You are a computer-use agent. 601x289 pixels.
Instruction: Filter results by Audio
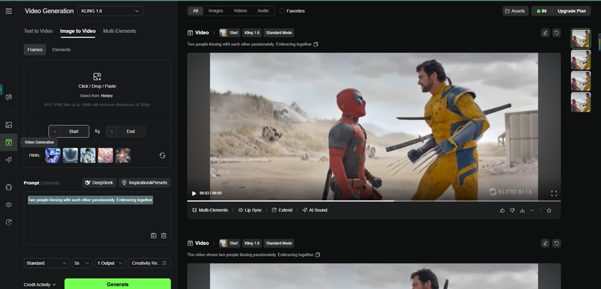pyautogui.click(x=263, y=11)
